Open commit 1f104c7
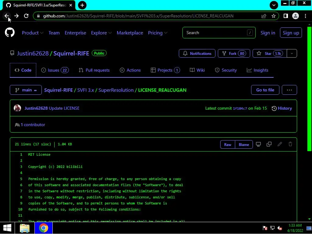The height and width of the screenshot is (234, 312). point(240,108)
